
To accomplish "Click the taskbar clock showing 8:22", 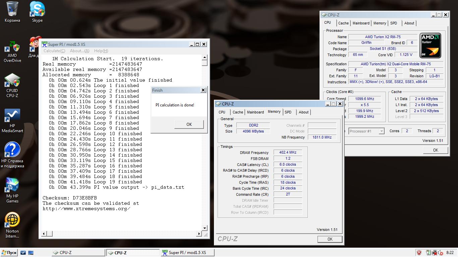I will pyautogui.click(x=450, y=253).
